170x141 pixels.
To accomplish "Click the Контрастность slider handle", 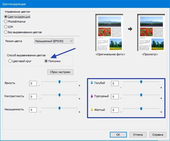I will click(x=59, y=95).
